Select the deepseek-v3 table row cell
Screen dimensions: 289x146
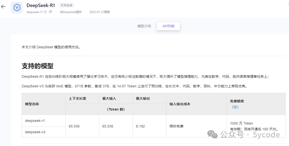pyautogui.click(x=35, y=132)
